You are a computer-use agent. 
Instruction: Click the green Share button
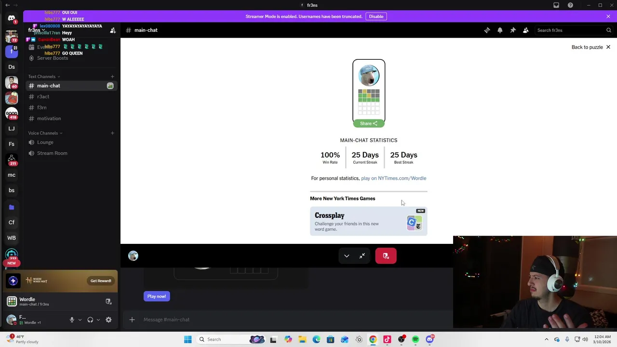tap(369, 123)
